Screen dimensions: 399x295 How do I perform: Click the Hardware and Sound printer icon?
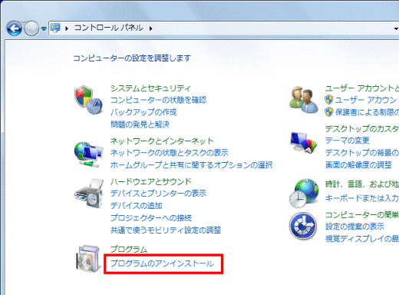pos(89,194)
